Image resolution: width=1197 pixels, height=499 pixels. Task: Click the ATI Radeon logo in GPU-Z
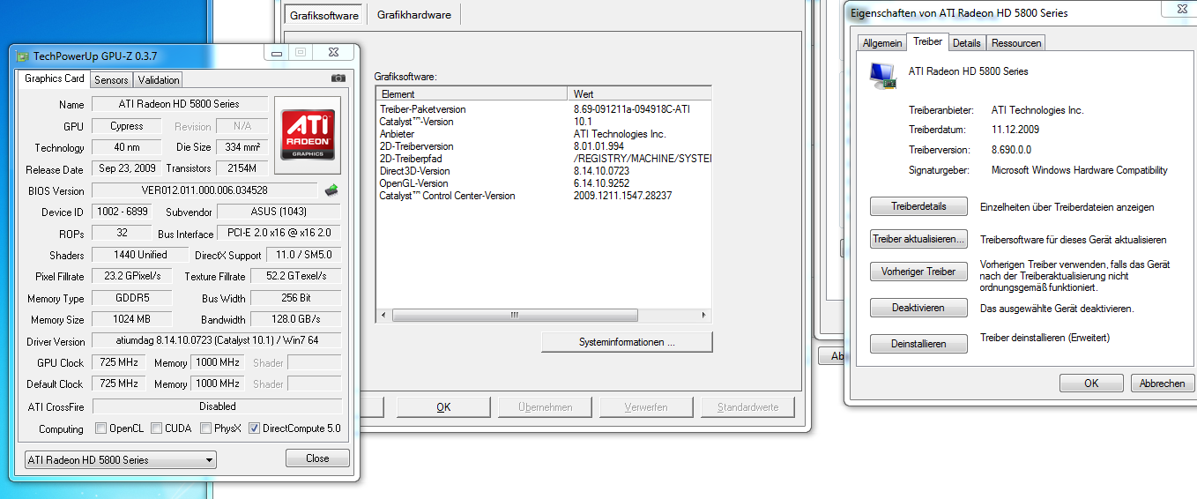pyautogui.click(x=307, y=135)
